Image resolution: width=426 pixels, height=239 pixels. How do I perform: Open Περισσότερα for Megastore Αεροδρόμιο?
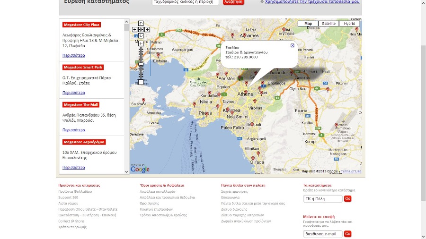coord(74,168)
